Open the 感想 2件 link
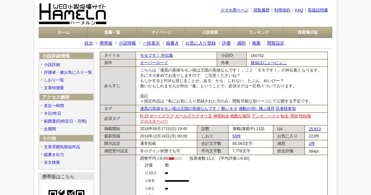This screenshot has width=371, height=195. 312,144
